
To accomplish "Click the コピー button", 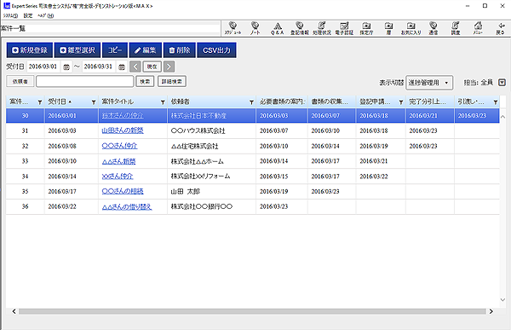I will point(115,50).
